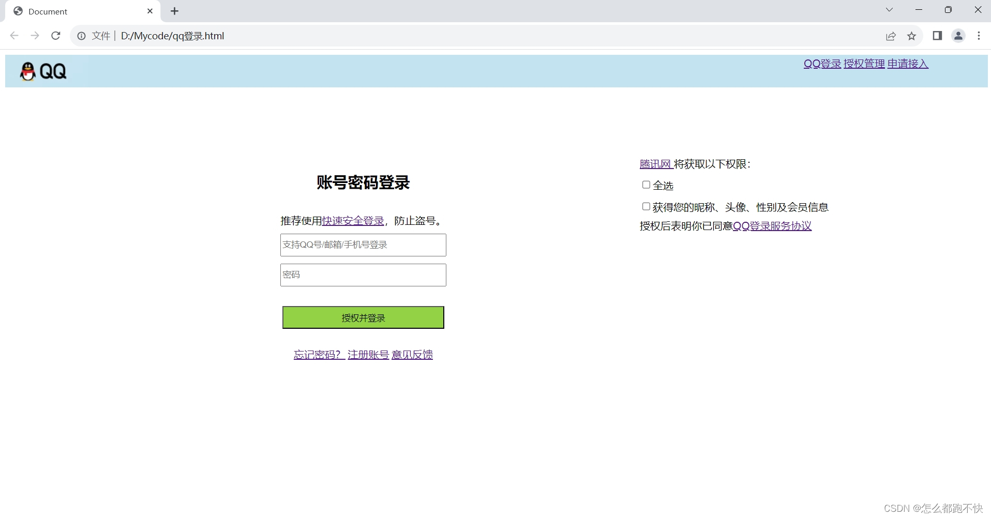Close the browser window
The image size is (991, 518).
coord(978,10)
